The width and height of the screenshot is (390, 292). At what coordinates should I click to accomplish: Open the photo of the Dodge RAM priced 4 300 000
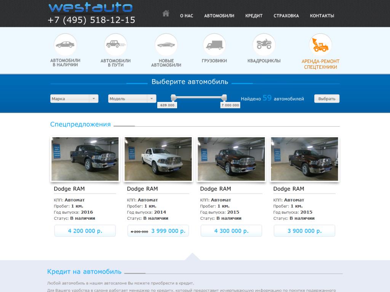pyautogui.click(x=231, y=159)
